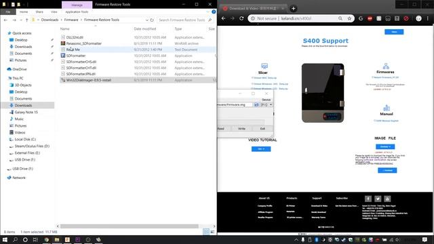Click Disk Imager image file path field
Image resolution: width=434 pixels, height=244 pixels.
235,105
